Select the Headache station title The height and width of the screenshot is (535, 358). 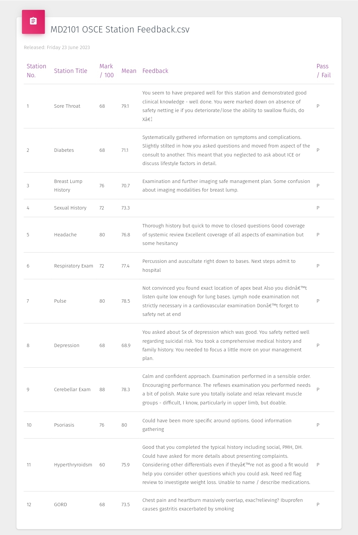pyautogui.click(x=65, y=235)
